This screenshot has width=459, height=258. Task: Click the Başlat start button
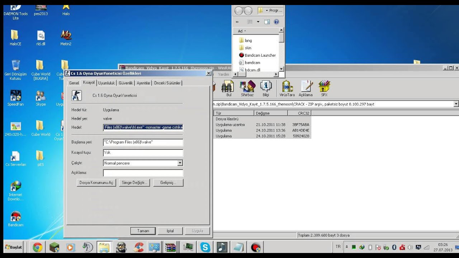14,247
